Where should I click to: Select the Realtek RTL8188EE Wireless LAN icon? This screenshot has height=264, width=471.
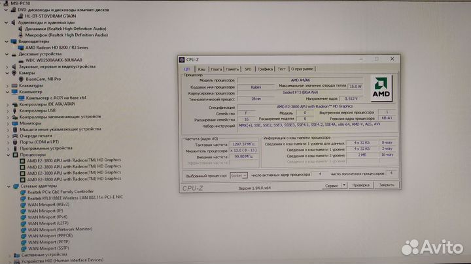tap(23, 198)
